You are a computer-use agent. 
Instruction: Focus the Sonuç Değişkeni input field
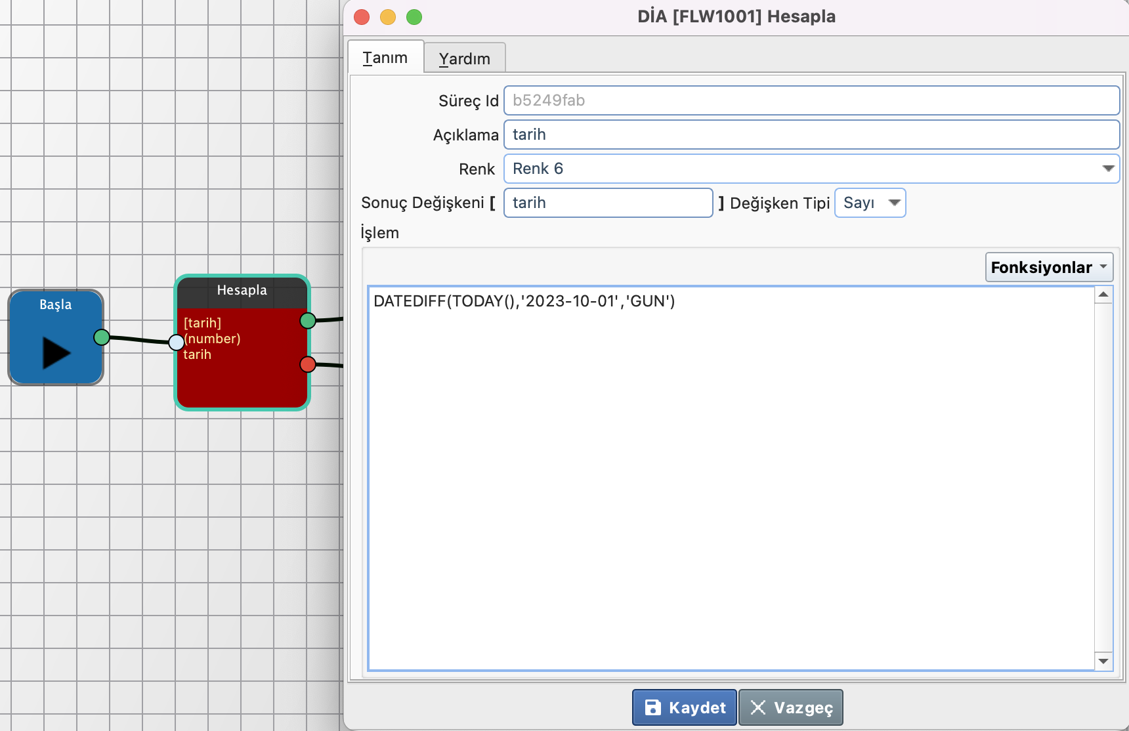[607, 203]
